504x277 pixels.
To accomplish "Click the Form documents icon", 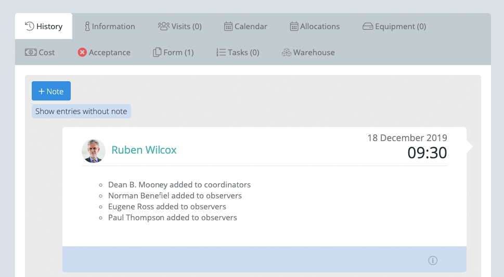I will point(157,52).
